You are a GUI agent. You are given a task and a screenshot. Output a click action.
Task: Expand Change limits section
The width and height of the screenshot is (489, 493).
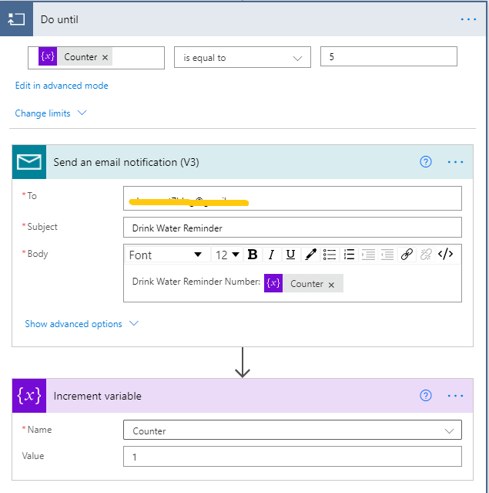51,113
